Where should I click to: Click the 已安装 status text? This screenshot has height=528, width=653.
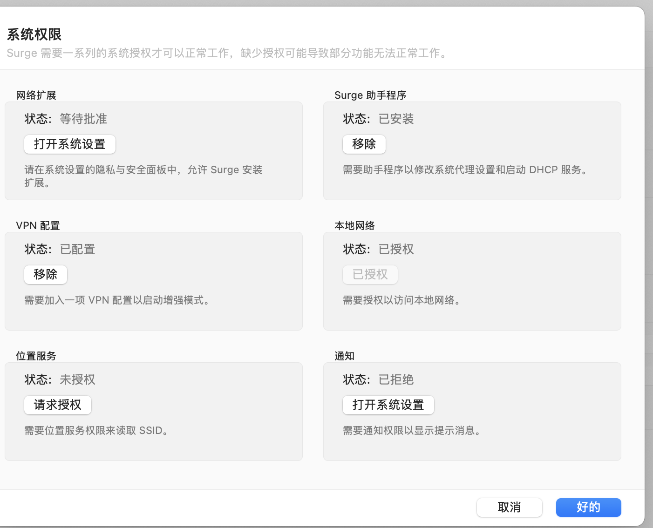pos(396,119)
